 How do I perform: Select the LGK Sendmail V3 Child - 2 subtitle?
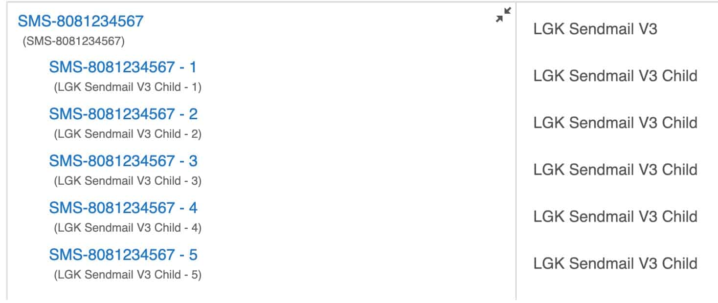128,134
